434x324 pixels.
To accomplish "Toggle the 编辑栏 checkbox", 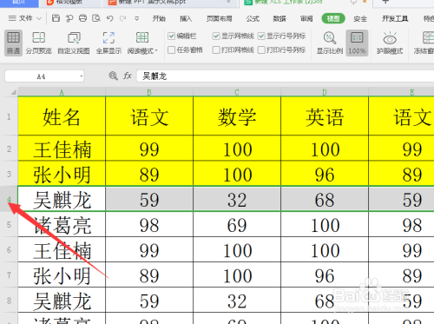I will (172, 36).
